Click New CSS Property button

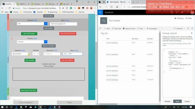pos(29,34)
